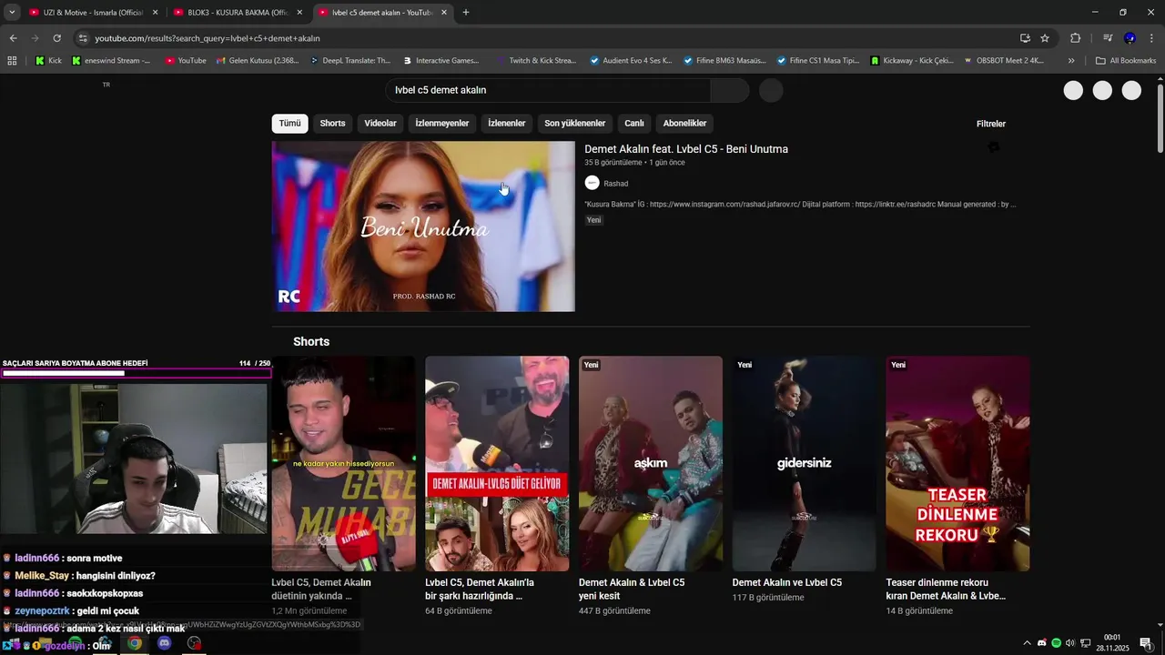Click the Discord icon in system tray
1165x655 pixels.
tap(1041, 643)
